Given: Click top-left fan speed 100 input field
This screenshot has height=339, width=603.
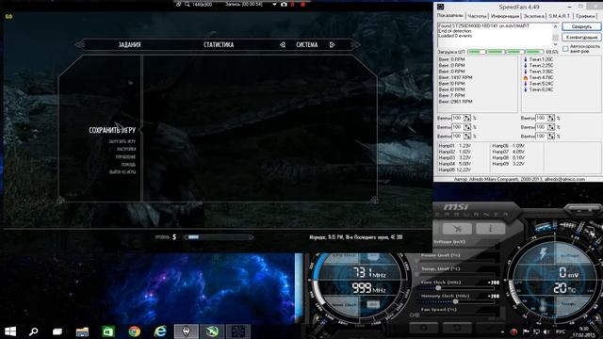Looking at the screenshot, I should tap(457, 118).
